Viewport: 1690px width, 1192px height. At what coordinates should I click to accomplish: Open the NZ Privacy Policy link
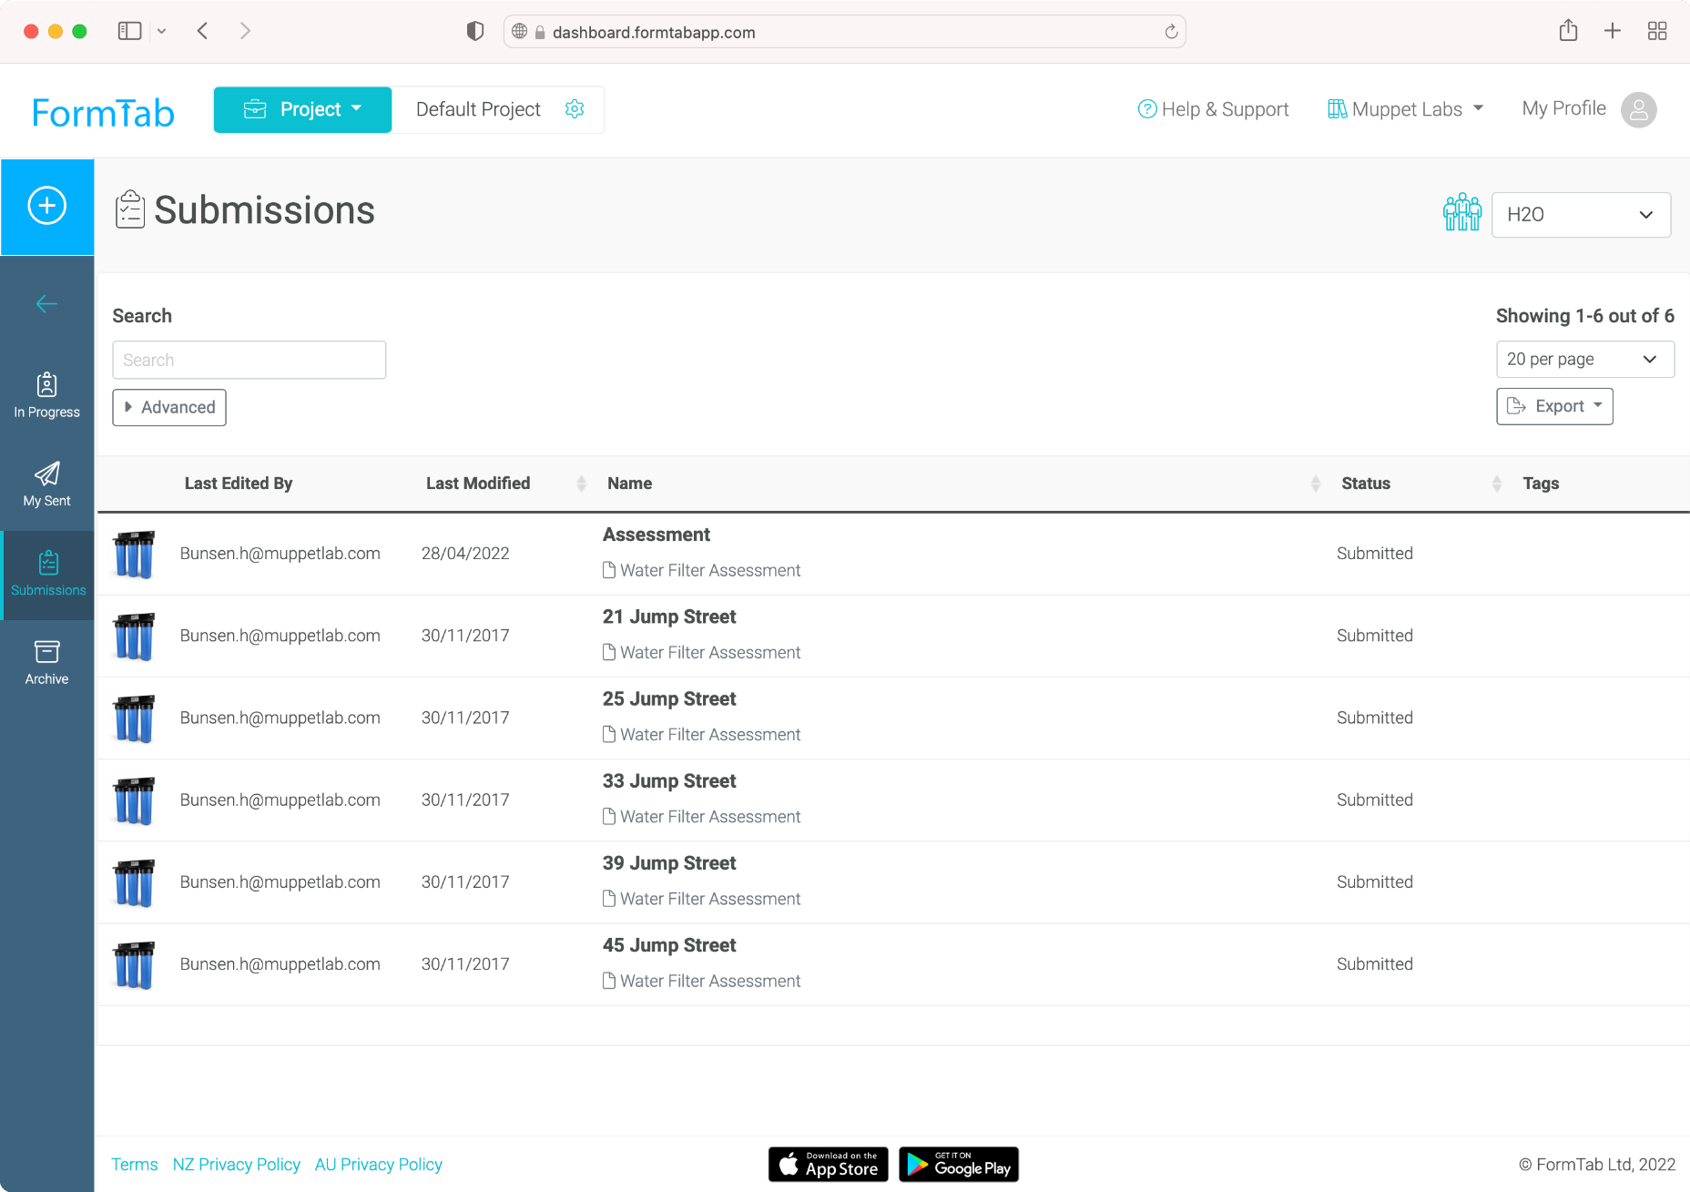coord(236,1165)
